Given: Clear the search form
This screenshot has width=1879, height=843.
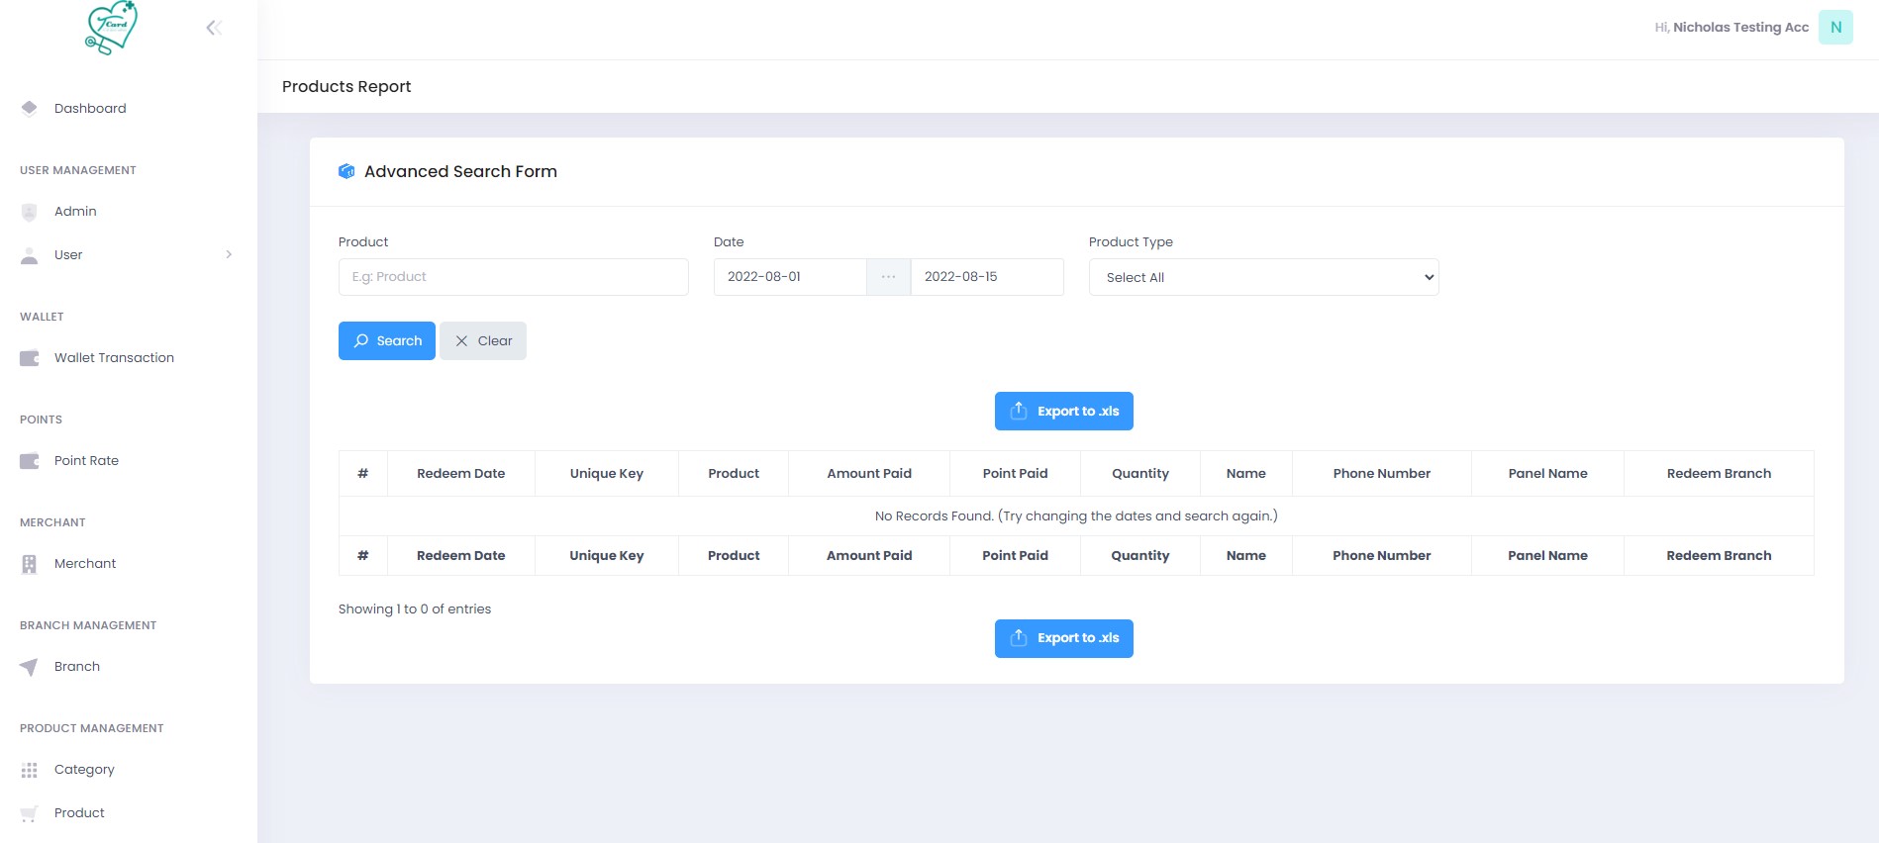Looking at the screenshot, I should pyautogui.click(x=483, y=341).
